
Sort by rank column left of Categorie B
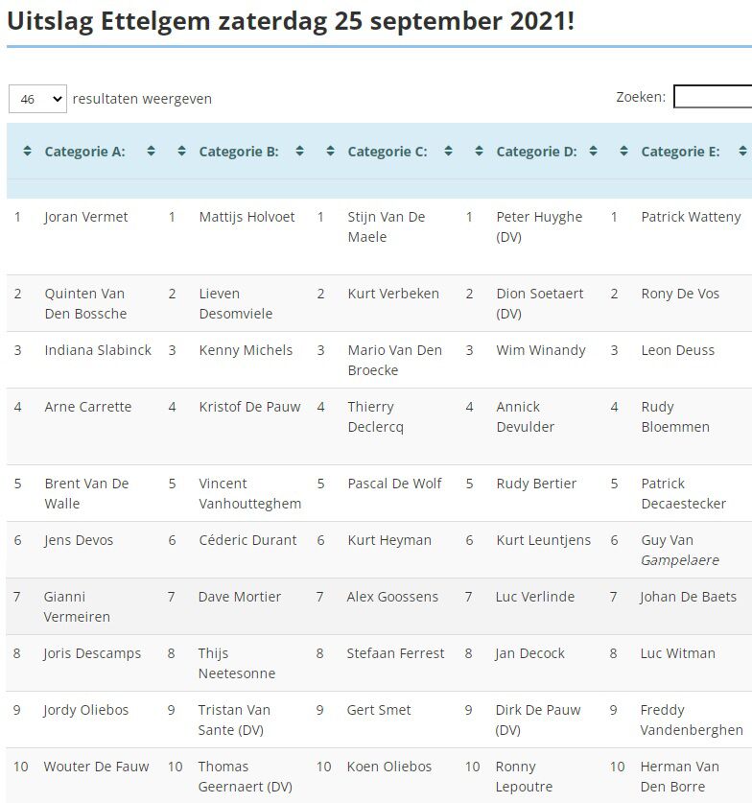pos(181,151)
